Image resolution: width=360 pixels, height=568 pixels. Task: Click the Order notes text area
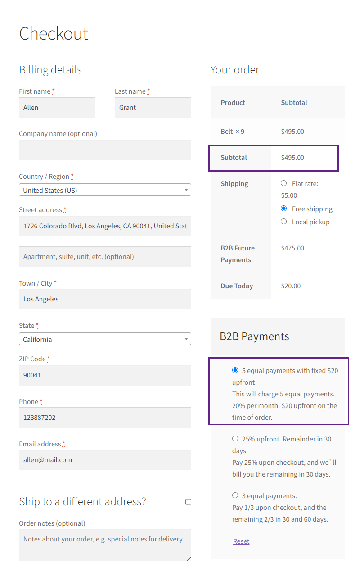[x=105, y=545]
